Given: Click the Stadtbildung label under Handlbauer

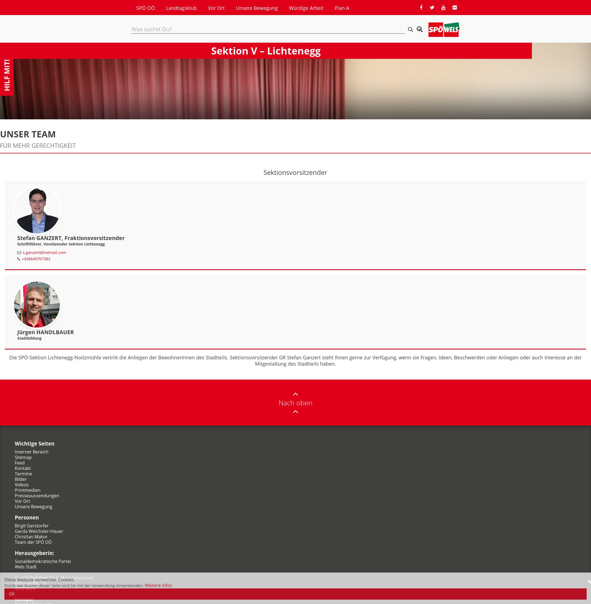Looking at the screenshot, I should [x=29, y=338].
